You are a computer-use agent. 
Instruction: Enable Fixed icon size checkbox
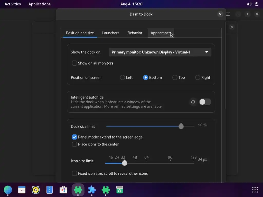pos(74,173)
